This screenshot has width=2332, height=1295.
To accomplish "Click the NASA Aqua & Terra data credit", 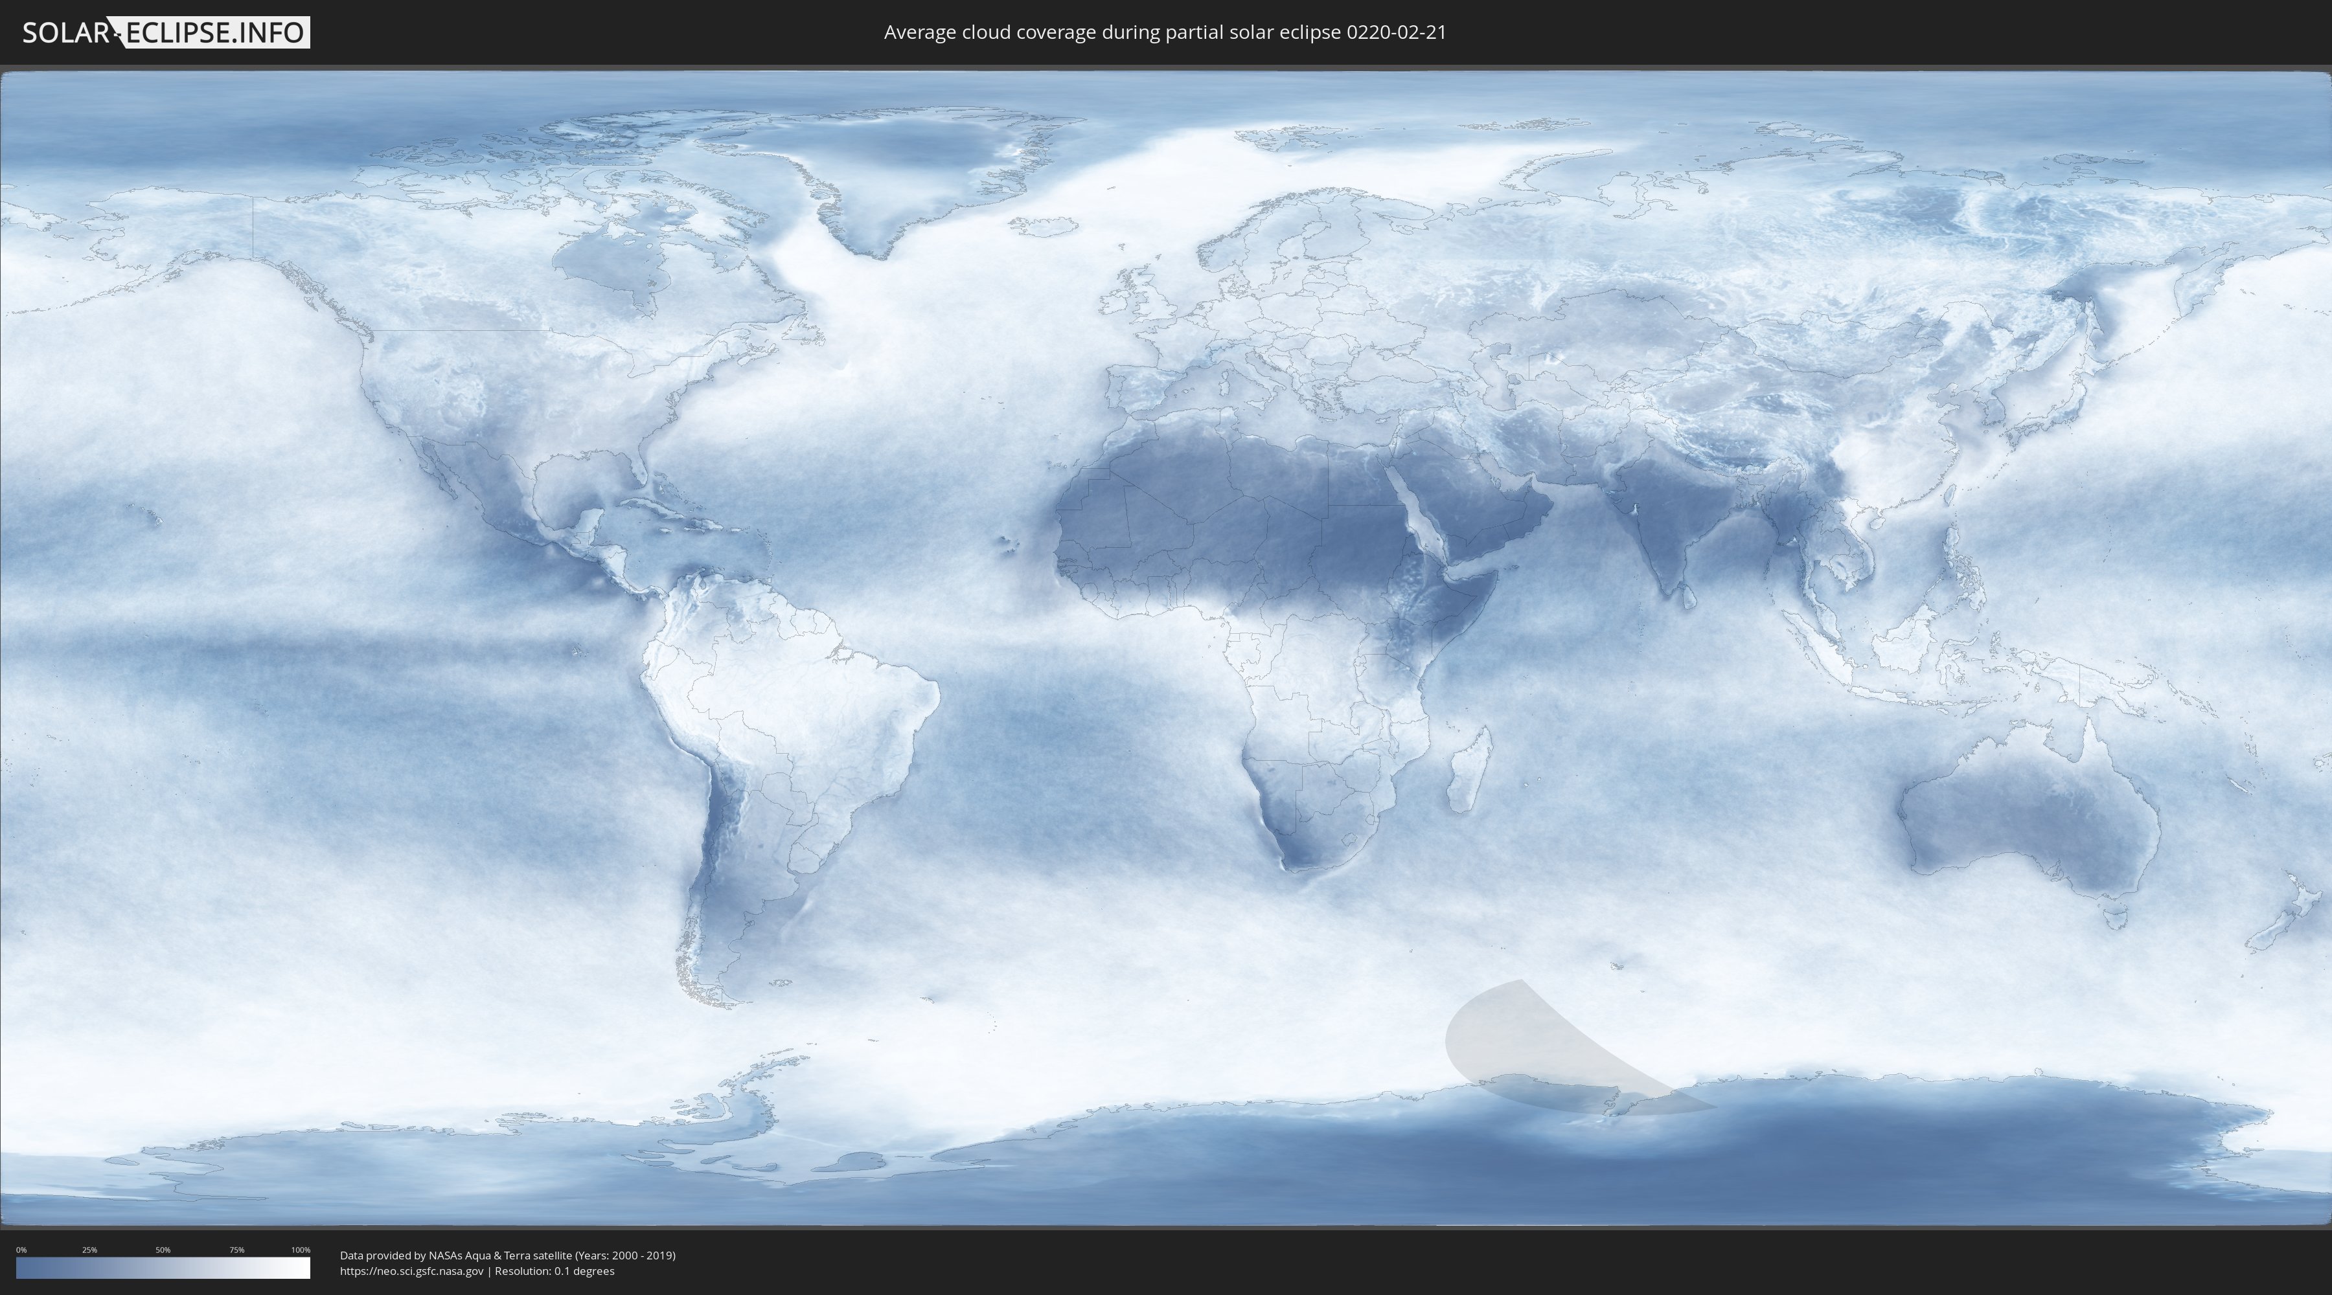I will [x=508, y=1256].
